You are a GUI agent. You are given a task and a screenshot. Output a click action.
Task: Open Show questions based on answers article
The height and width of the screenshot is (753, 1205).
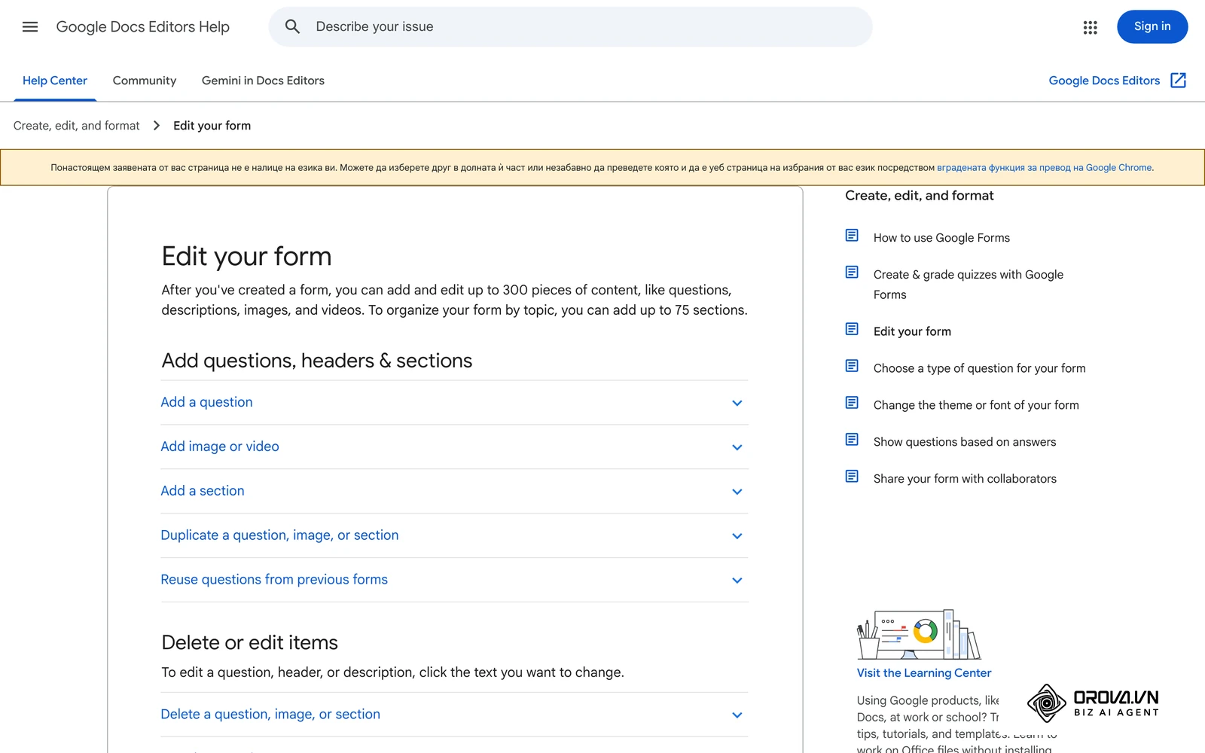(965, 442)
